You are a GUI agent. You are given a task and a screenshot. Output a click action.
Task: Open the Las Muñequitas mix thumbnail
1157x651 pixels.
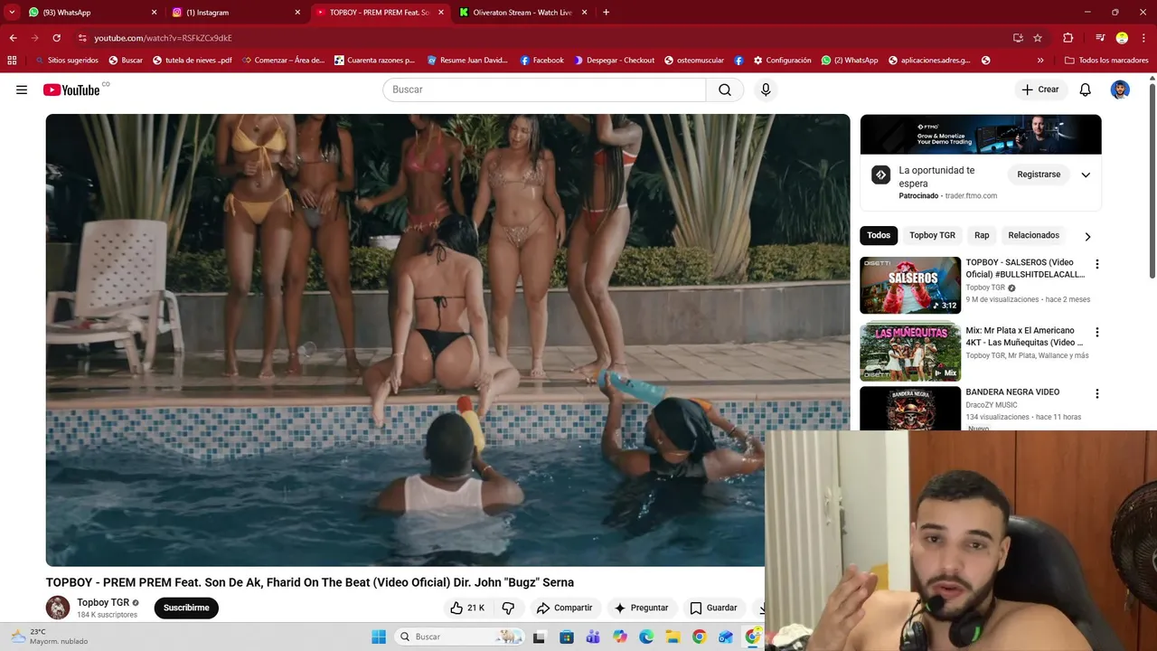[910, 352]
